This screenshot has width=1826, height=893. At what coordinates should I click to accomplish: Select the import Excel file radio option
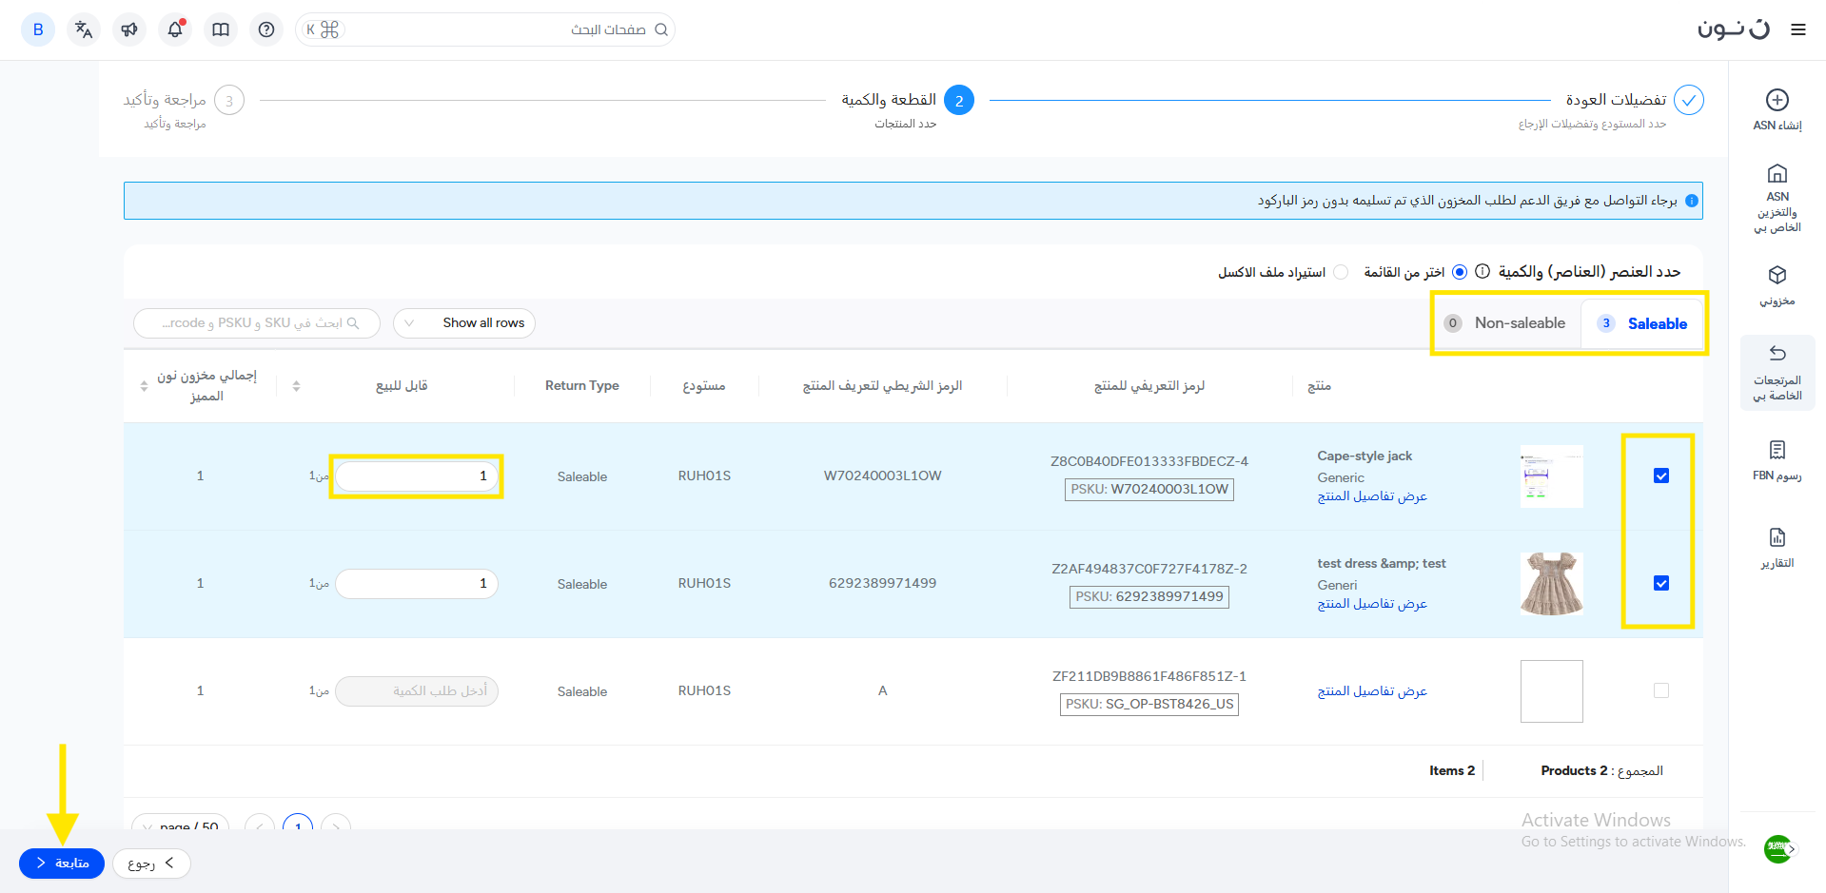click(x=1341, y=272)
